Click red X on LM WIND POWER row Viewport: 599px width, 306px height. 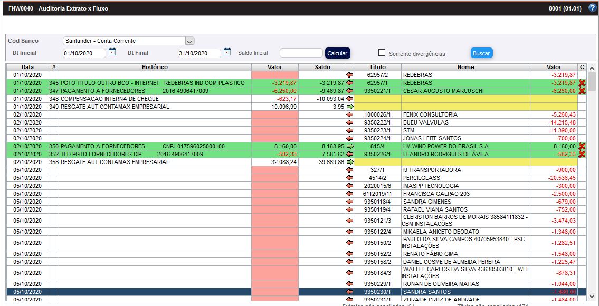point(582,146)
